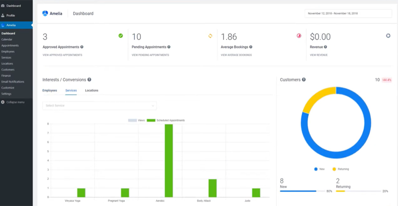This screenshot has height=206, width=398.
Task: Click the View Average Bookings link
Action: 236,55
